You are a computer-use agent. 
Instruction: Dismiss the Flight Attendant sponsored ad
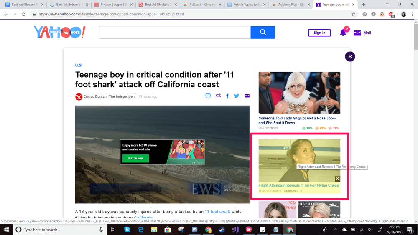pos(337,179)
